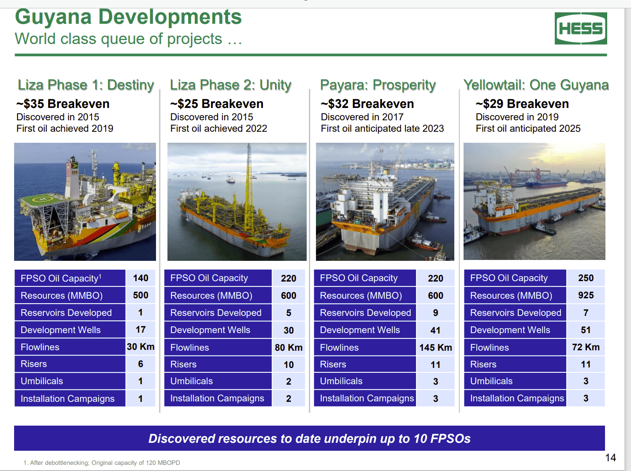The height and width of the screenshot is (471, 631).
Task: Click the '51' development wells value
Action: (586, 330)
